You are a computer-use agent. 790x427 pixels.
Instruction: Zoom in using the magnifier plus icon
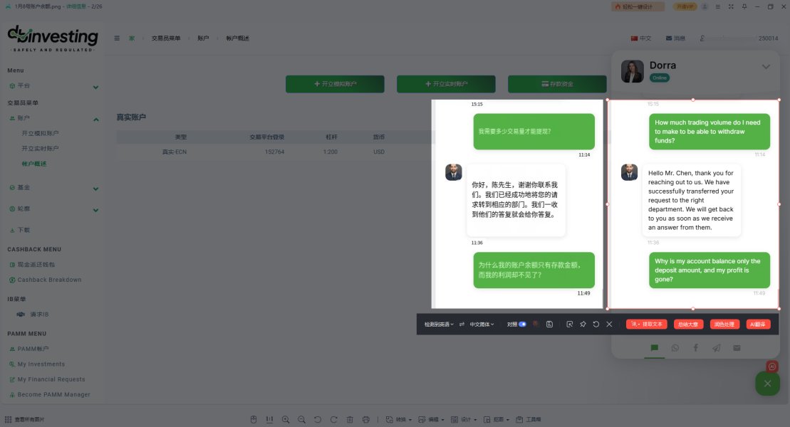point(286,419)
